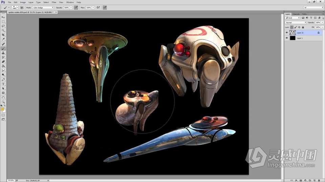The height and width of the screenshot is (182, 325).
Task: Open the layer Opacity dropdown arrow
Action: pyautogui.click(x=322, y=23)
